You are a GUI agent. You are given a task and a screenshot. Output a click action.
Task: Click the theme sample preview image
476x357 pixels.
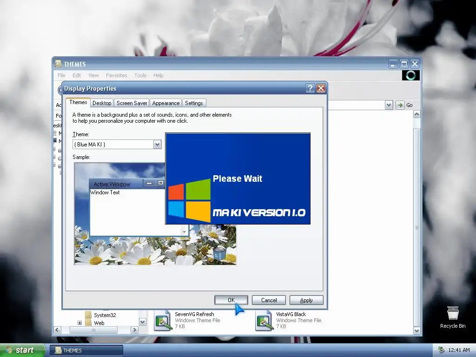[x=155, y=214]
